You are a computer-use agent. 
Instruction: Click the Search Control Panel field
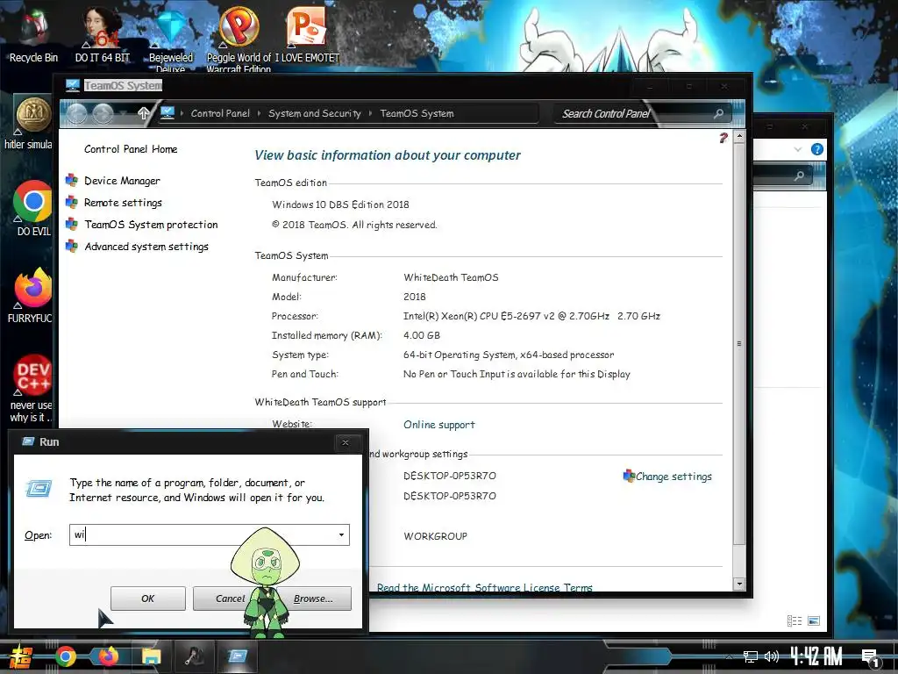click(641, 113)
